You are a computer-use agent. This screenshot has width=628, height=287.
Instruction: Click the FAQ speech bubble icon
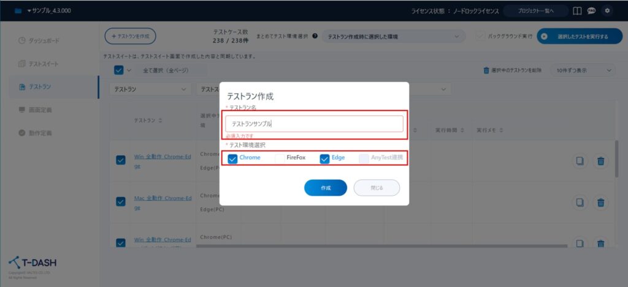(591, 10)
